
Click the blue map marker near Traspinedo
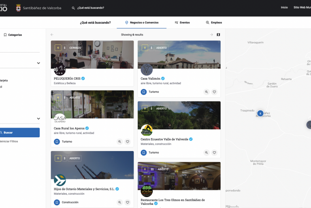(260, 113)
